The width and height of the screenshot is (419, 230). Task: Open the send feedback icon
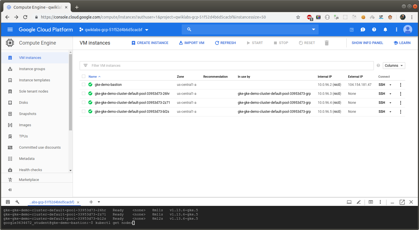tap(363, 29)
